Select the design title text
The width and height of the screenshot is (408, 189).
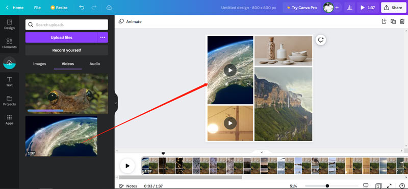click(248, 8)
